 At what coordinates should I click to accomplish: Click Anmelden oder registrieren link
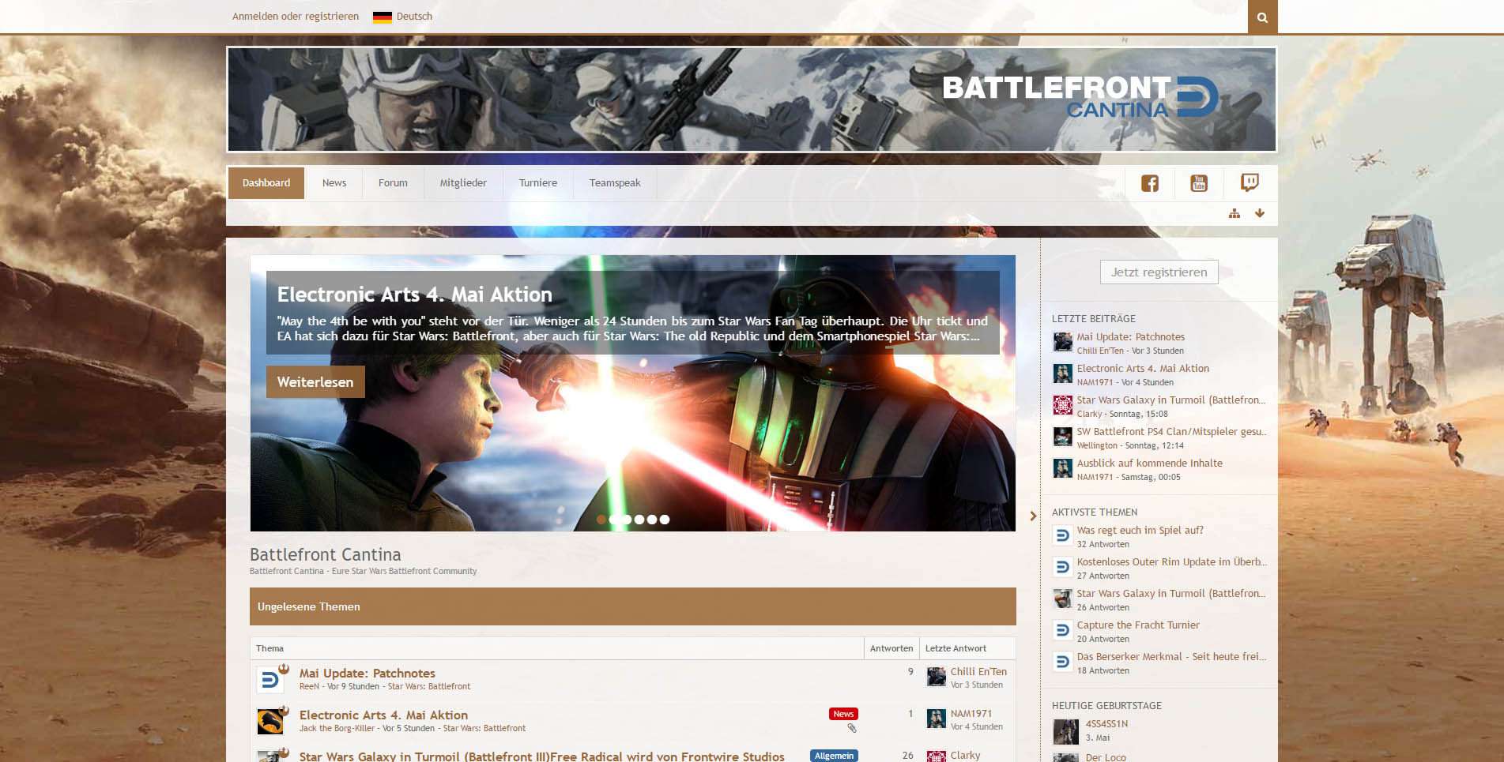click(296, 17)
